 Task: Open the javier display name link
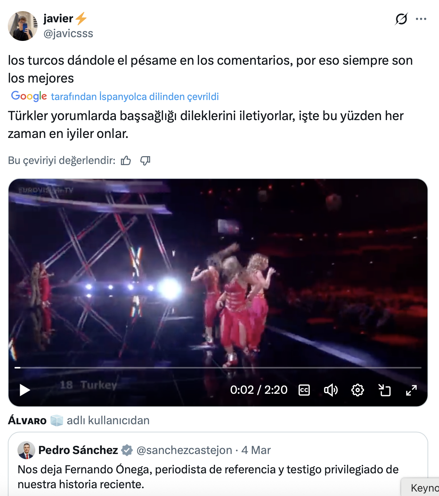coord(58,18)
